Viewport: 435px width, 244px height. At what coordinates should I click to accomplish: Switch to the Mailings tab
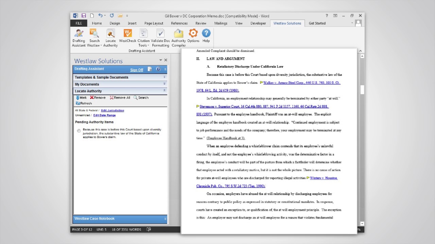tap(221, 23)
